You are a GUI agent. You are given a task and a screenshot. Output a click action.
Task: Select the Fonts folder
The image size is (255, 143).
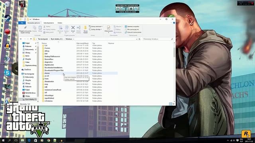pos(47,79)
